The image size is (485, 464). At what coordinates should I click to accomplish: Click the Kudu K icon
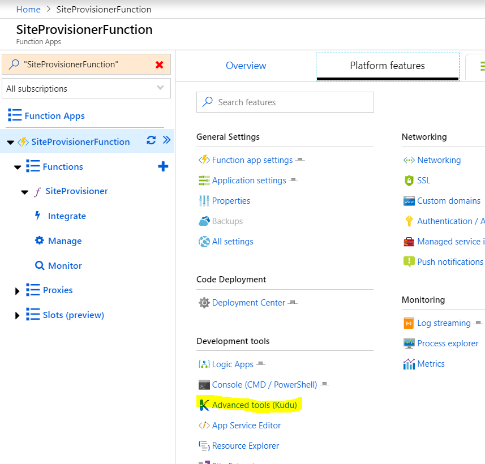pyautogui.click(x=204, y=405)
